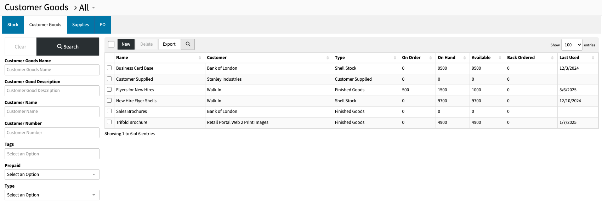Click New Hire Flyer Shells name
The height and width of the screenshot is (206, 602).
(x=136, y=101)
